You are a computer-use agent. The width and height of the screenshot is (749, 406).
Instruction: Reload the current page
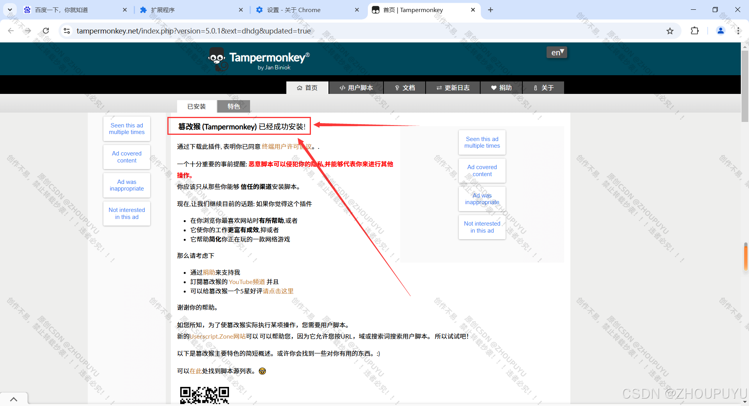(46, 31)
